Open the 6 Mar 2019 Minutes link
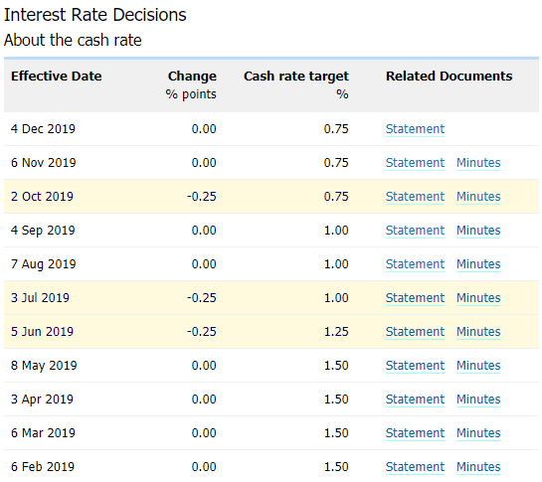This screenshot has width=542, height=482. (x=478, y=433)
